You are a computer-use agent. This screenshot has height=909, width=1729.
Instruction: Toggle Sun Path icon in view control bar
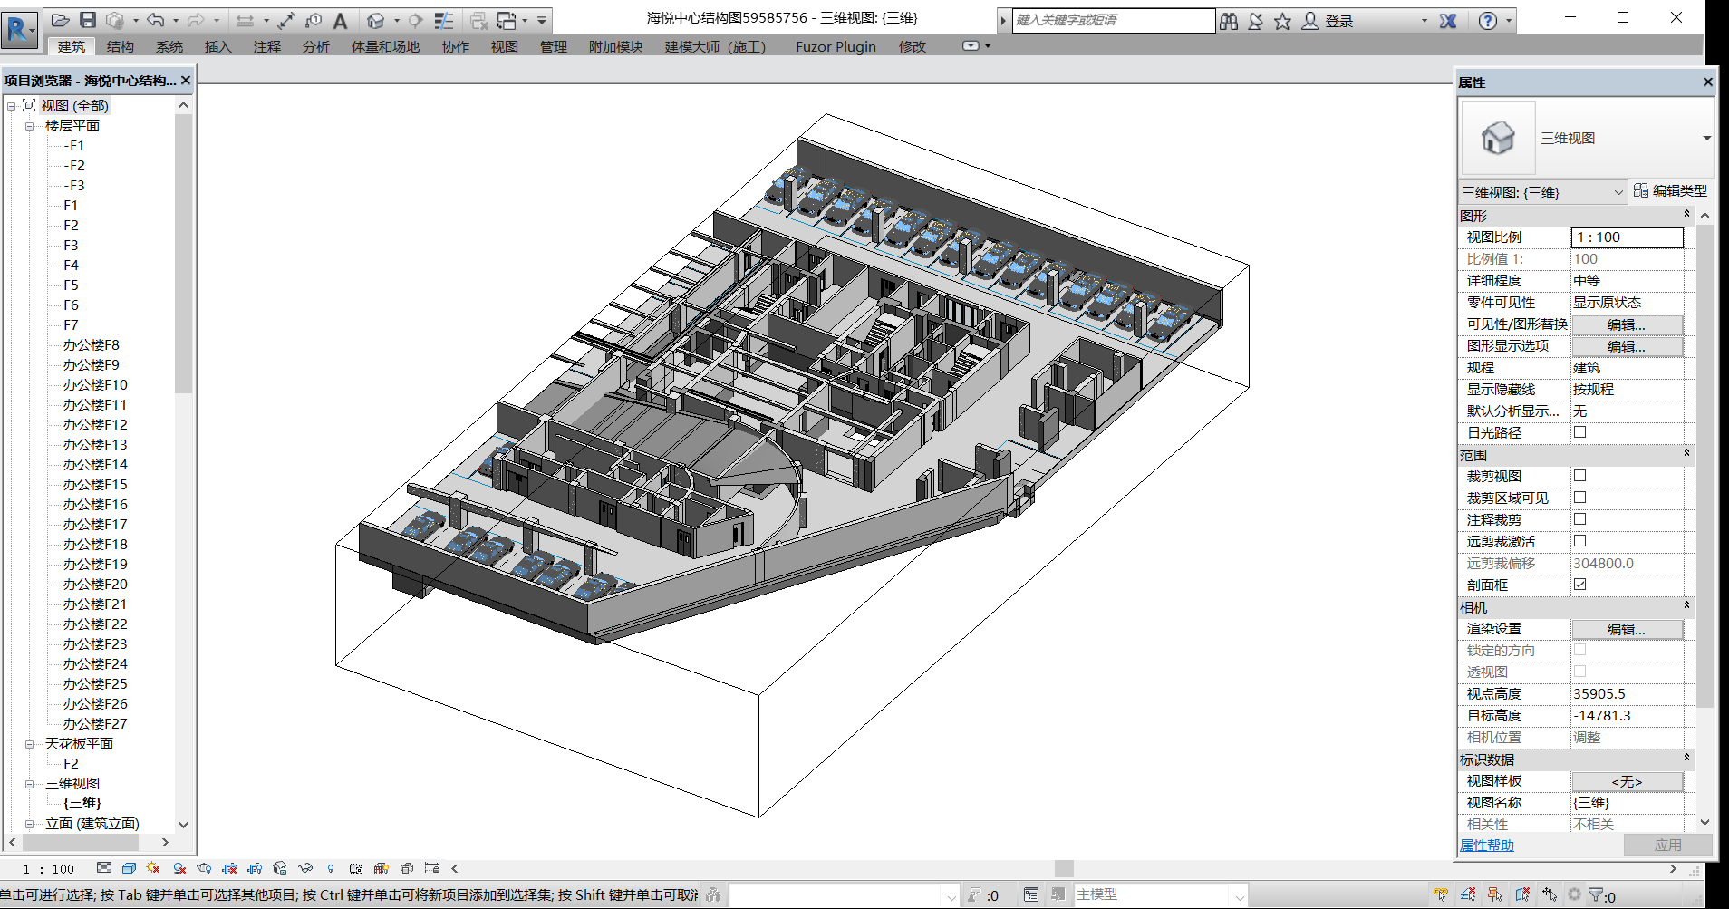click(x=153, y=868)
